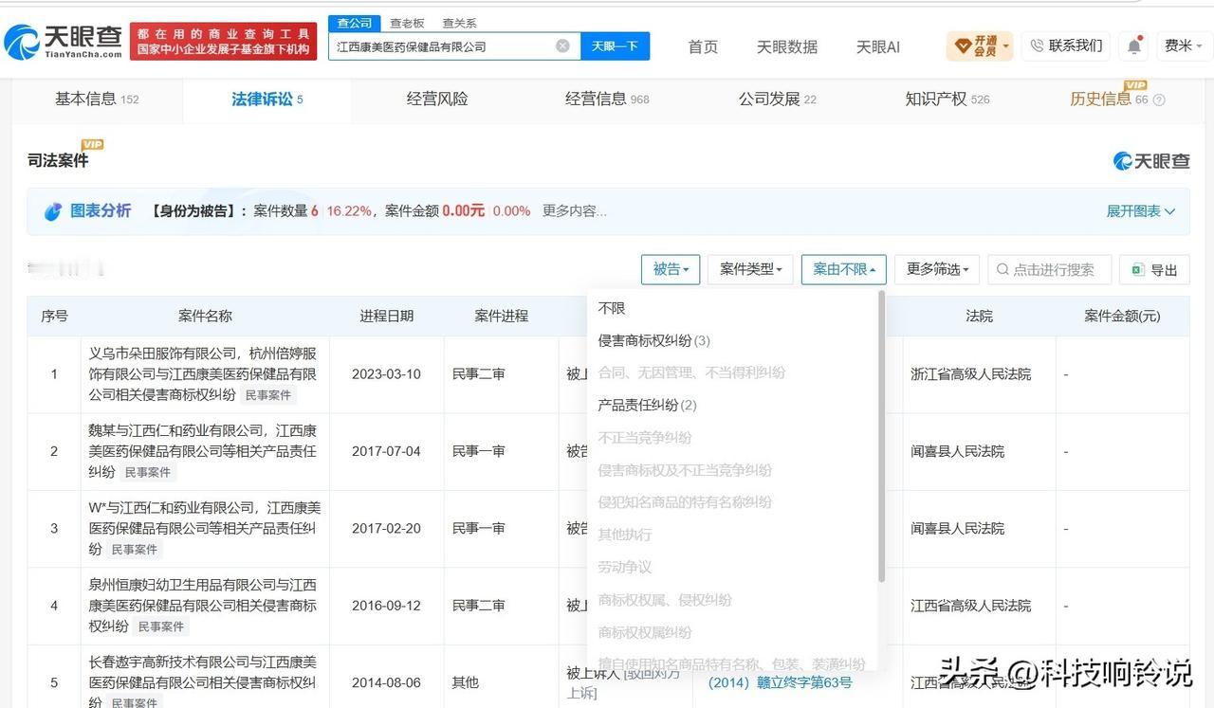Image resolution: width=1214 pixels, height=708 pixels.
Task: Open case 义乌市朵田服饰有限公司 trademark dispute
Action: tap(203, 373)
